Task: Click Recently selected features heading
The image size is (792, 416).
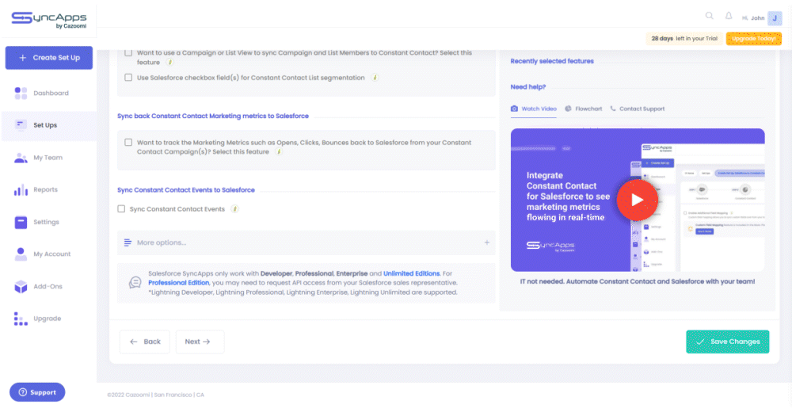Action: pos(552,61)
